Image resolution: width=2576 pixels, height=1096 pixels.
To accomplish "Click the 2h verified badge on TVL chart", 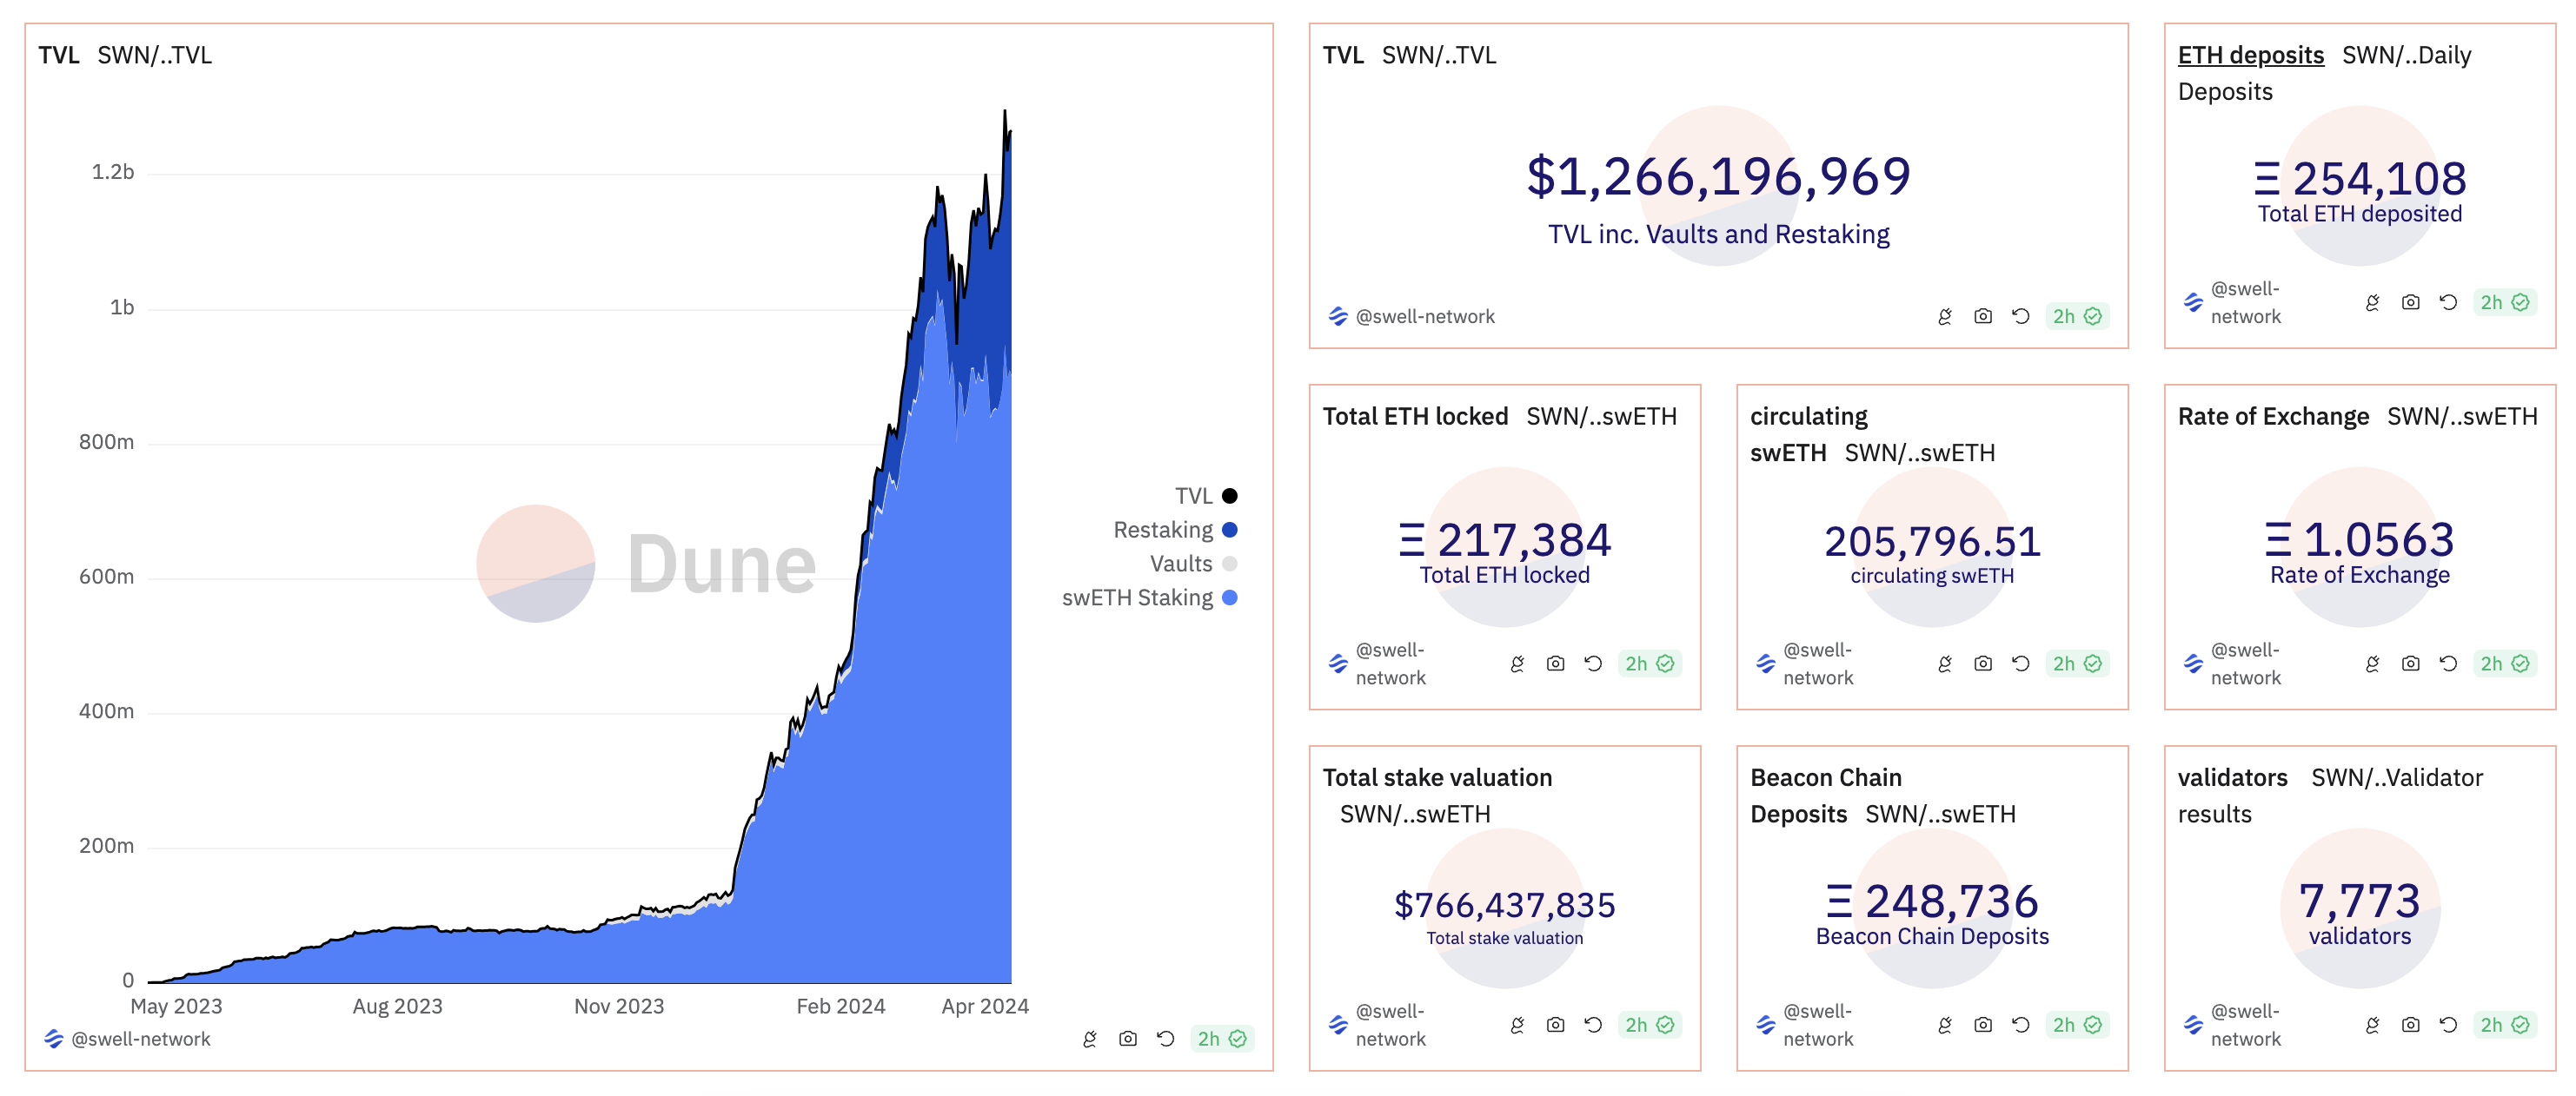I will coord(1220,1039).
